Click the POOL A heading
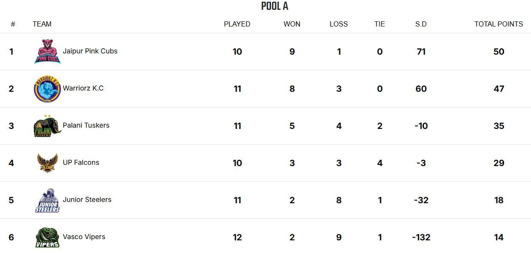The height and width of the screenshot is (254, 531). (x=274, y=6)
